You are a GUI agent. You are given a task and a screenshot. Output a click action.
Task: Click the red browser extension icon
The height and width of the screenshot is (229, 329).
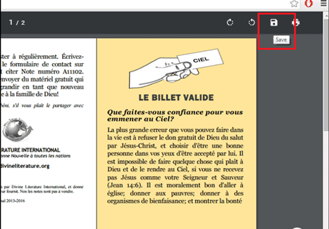click(x=309, y=3)
